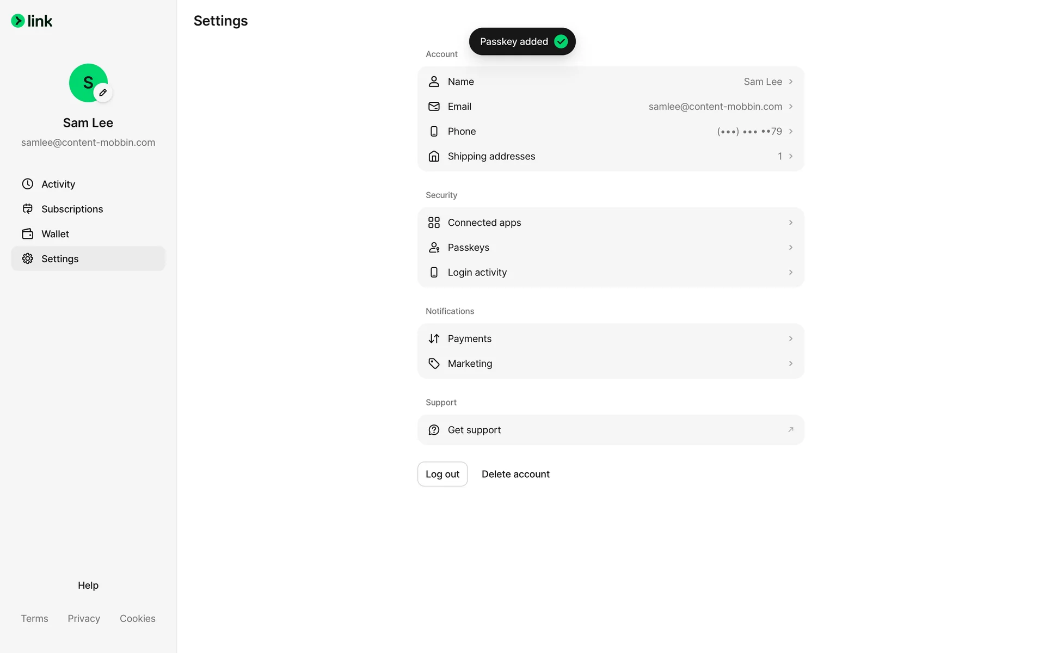Expand the Payments notifications chevron
Screen dimensions: 1045x653
tap(790, 338)
